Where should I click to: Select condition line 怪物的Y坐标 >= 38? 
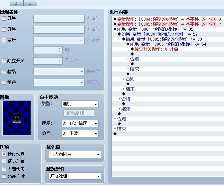click(168, 39)
